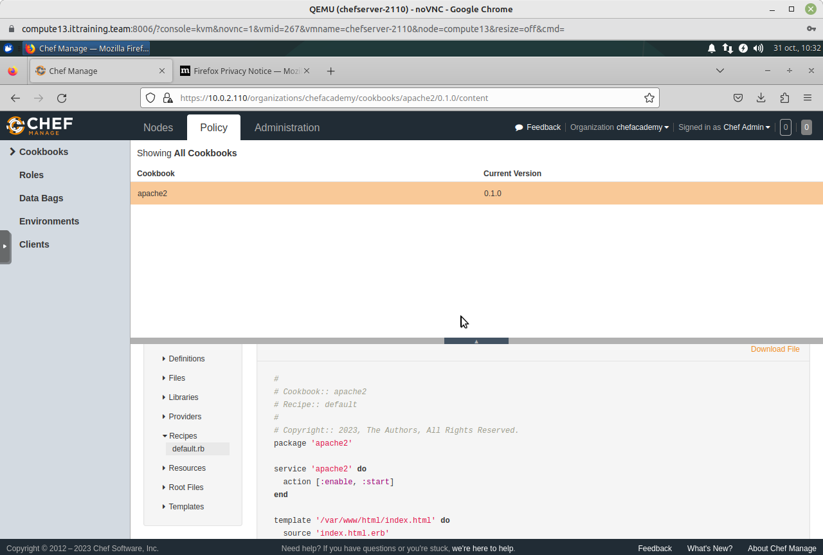The image size is (823, 555).
Task: Open the Chef Admin user dropdown
Action: 746,127
